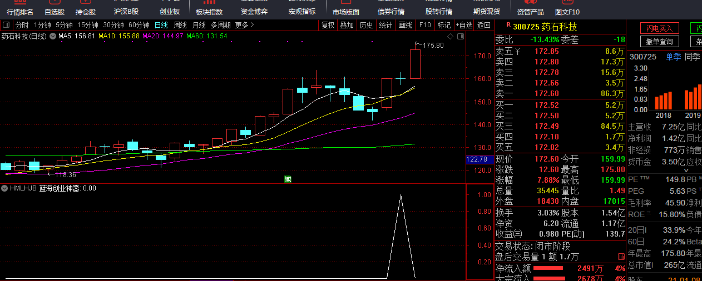Toggle 复权 price adjustment
This screenshot has height=281, width=702.
pyautogui.click(x=328, y=25)
